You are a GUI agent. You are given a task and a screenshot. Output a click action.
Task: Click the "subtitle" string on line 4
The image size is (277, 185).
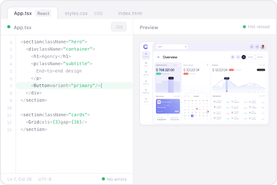pyautogui.click(x=77, y=64)
